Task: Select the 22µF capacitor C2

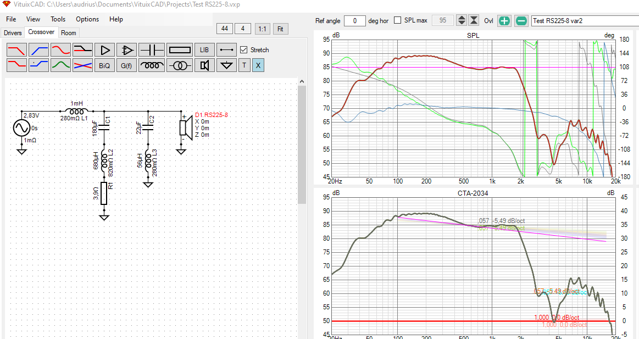Action: click(x=148, y=127)
